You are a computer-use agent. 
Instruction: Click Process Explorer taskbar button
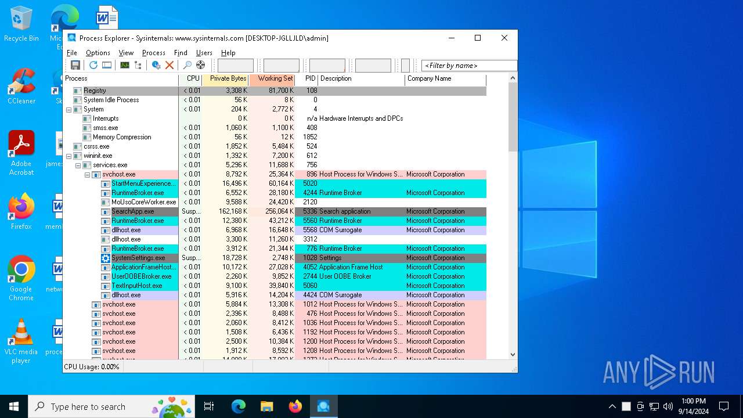click(323, 406)
